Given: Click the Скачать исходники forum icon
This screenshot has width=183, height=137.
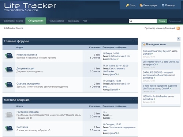Looking at the screenshot, I should [x=9, y=85].
